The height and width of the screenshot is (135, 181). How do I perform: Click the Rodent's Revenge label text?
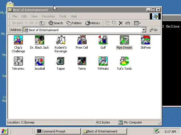(61, 49)
